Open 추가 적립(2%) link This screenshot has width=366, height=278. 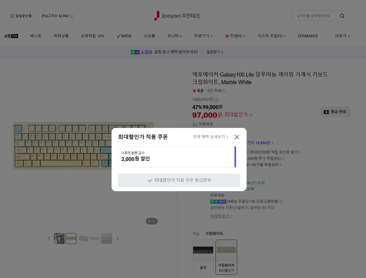click(265, 158)
